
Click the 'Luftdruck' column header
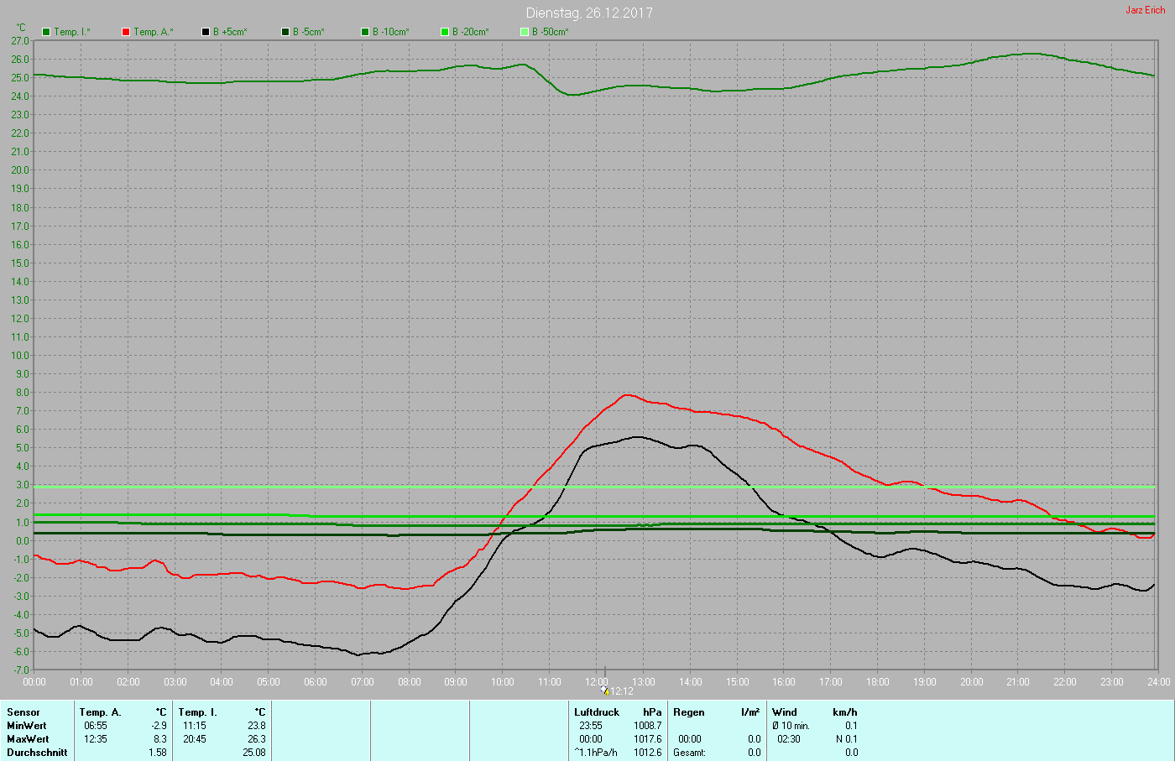pos(597,712)
